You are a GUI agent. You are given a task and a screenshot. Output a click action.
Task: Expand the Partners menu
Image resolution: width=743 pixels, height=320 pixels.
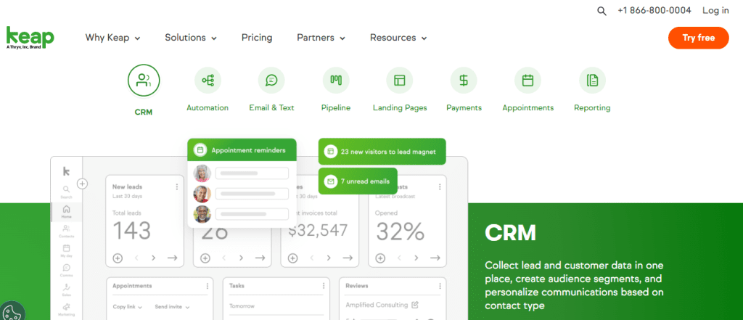321,38
